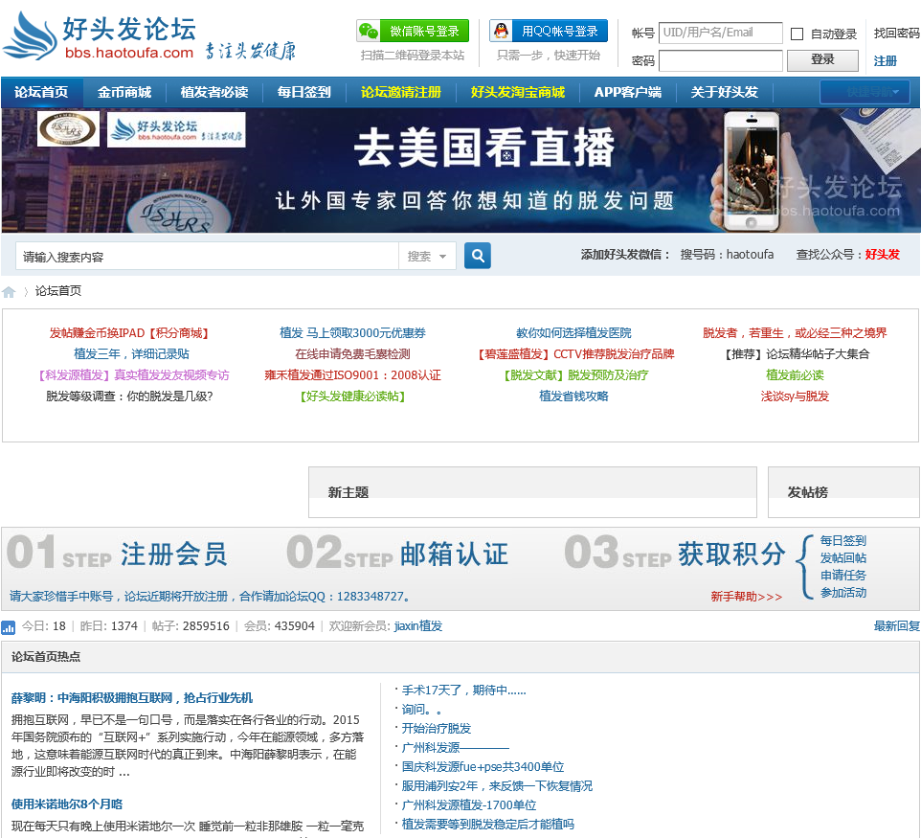The width and height of the screenshot is (921, 838).
Task: Open the 关于好头发 nav item
Action: [x=724, y=92]
